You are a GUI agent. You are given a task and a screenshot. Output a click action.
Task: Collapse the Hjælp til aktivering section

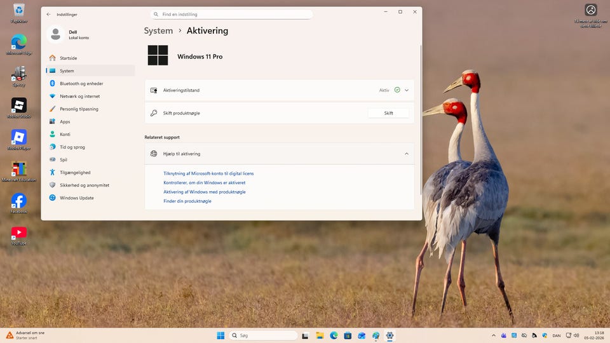[x=407, y=154]
